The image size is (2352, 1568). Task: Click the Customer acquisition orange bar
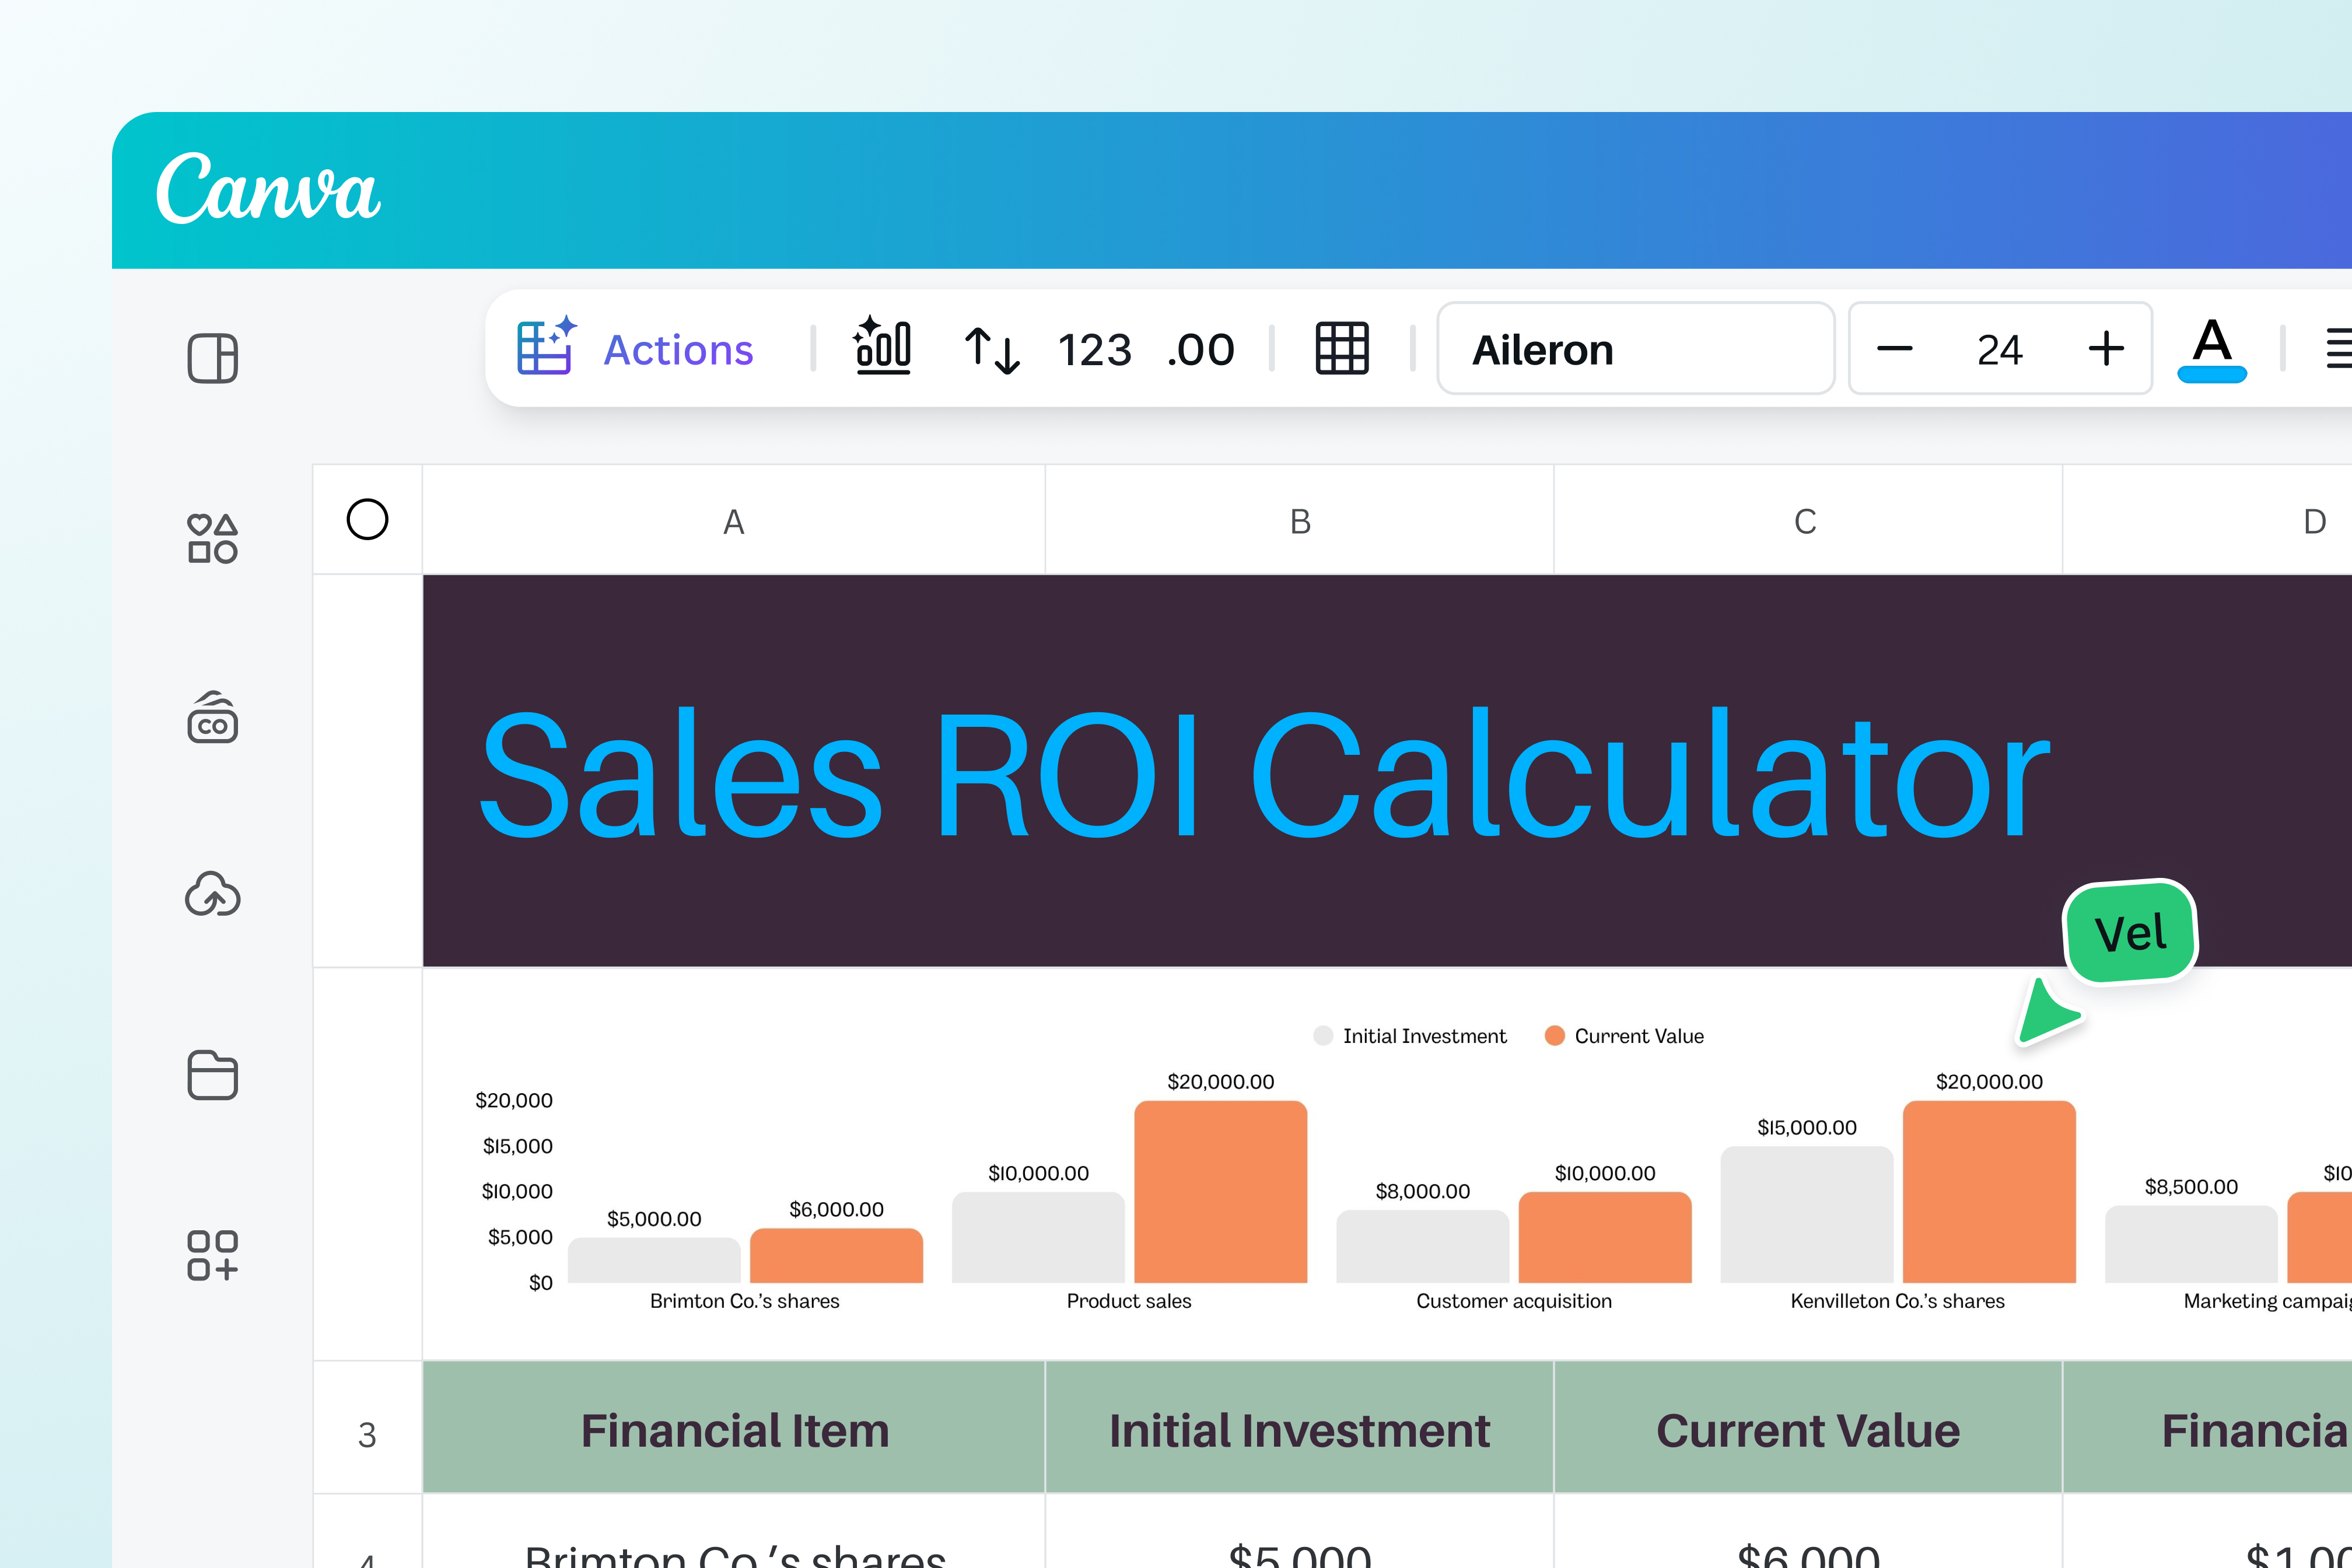click(1605, 1237)
